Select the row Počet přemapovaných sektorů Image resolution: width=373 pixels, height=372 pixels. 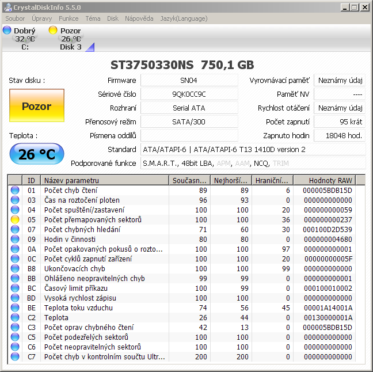182,219
